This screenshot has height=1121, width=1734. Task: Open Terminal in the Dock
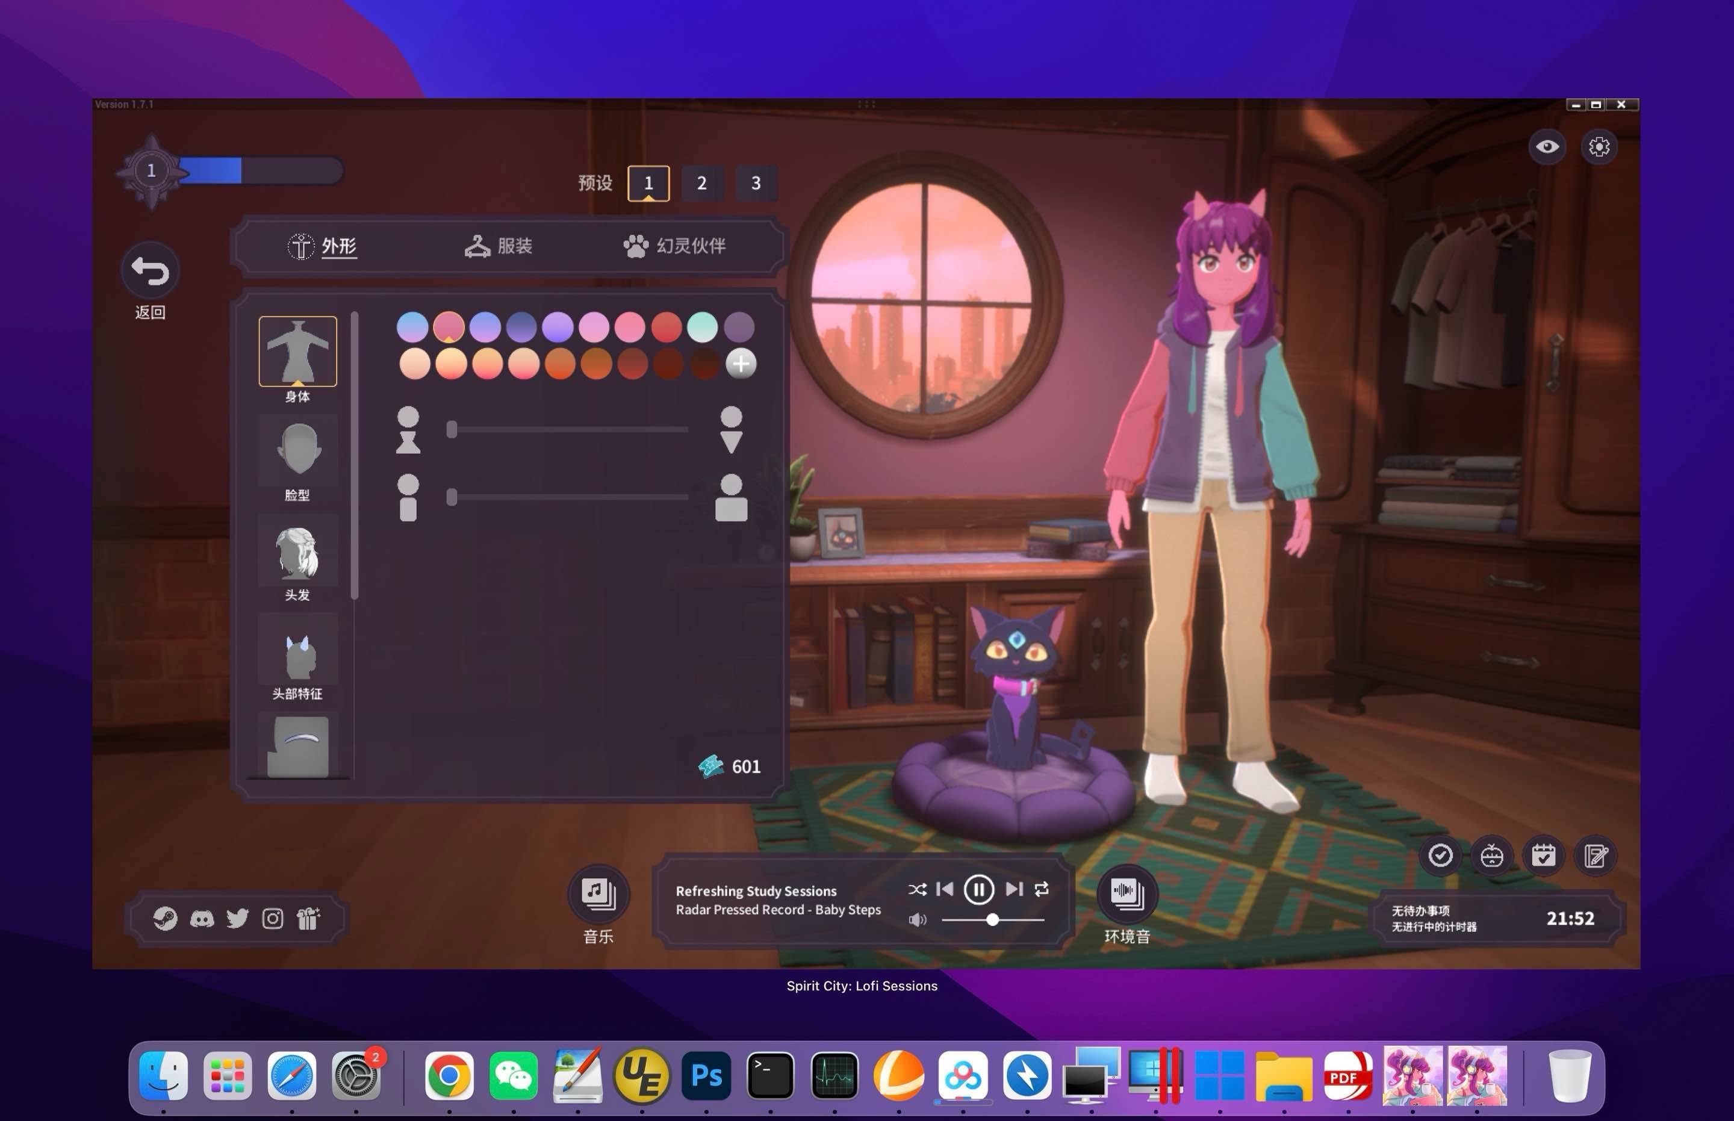click(770, 1076)
